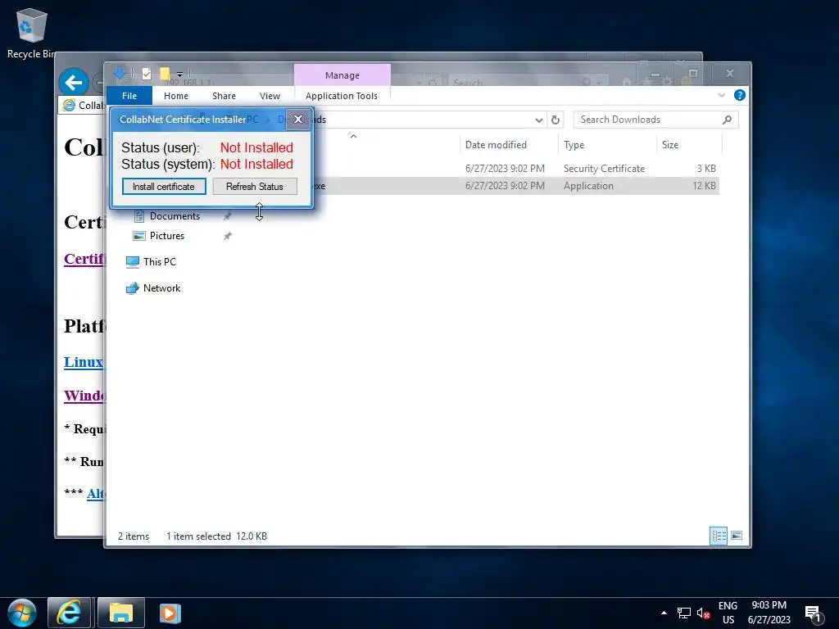Image resolution: width=839 pixels, height=629 pixels.
Task: Click the 12 KB size cell
Action: point(704,186)
